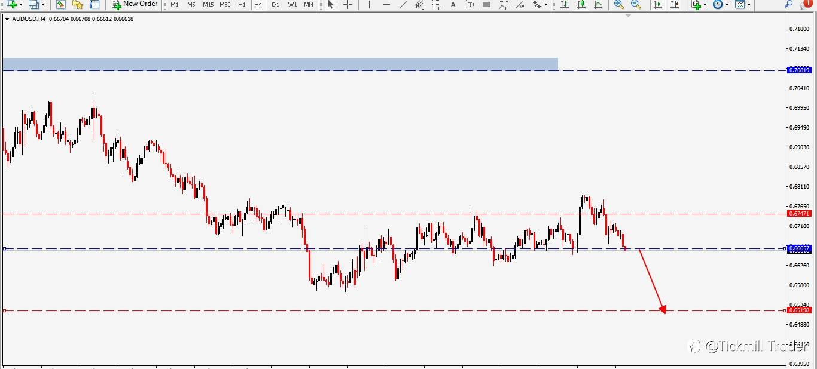Switch to M1 timeframe
817x369 pixels.
pyautogui.click(x=175, y=4)
